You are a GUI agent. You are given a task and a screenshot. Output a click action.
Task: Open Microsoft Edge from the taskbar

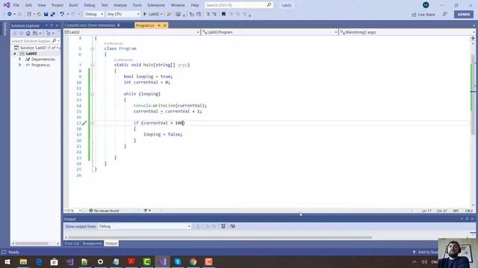coord(39,261)
